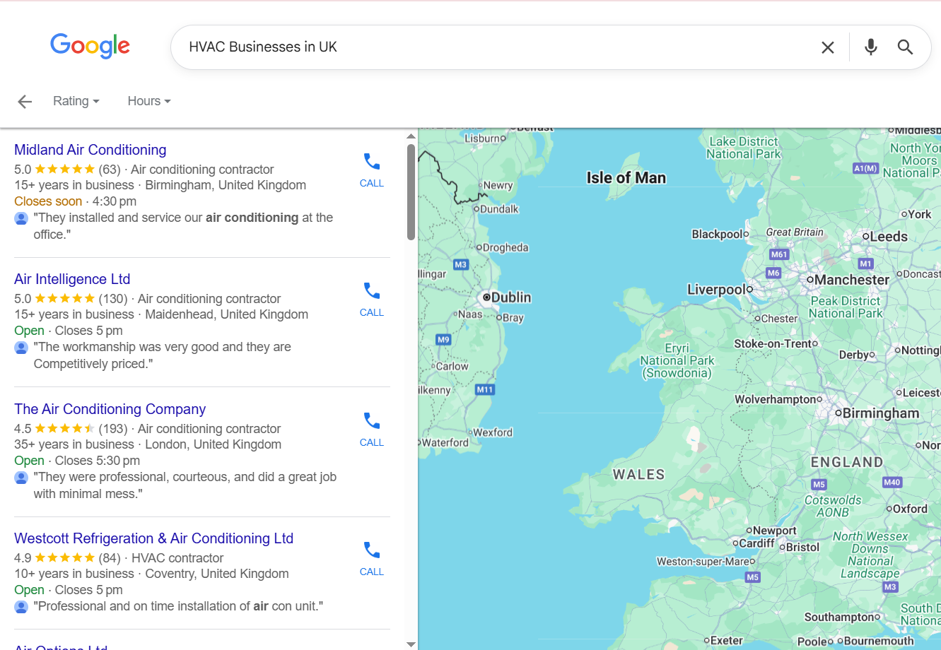
Task: Click Birmingham on the map
Action: (880, 413)
